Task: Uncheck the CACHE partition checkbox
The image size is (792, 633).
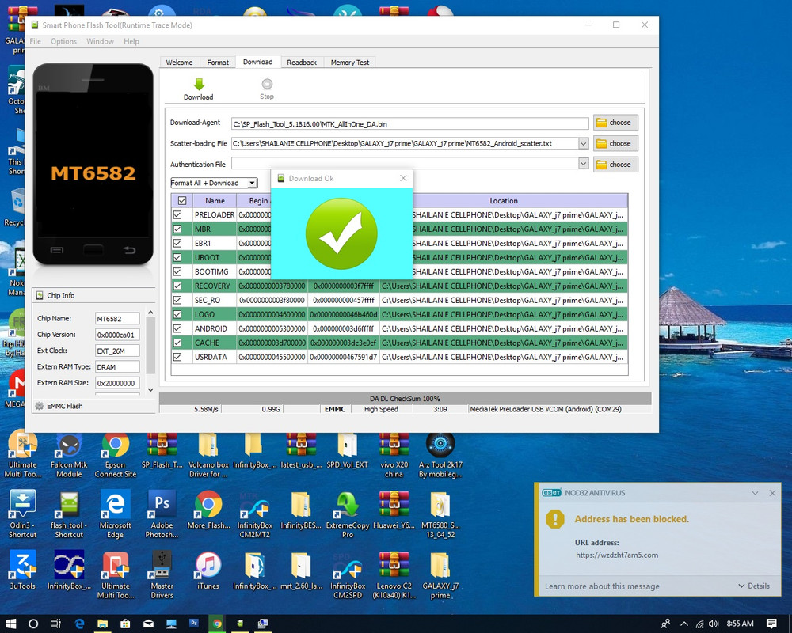Action: pyautogui.click(x=177, y=343)
